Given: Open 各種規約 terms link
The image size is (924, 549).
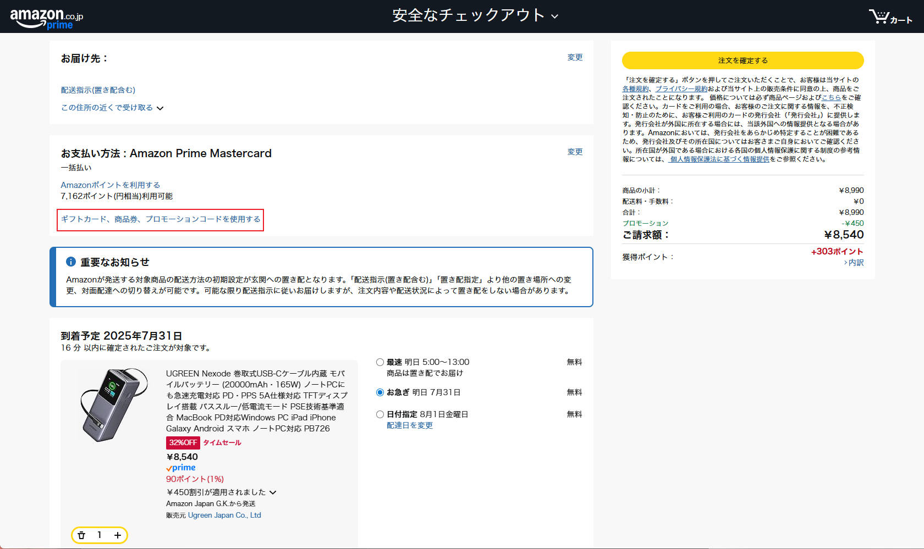Looking at the screenshot, I should point(635,89).
